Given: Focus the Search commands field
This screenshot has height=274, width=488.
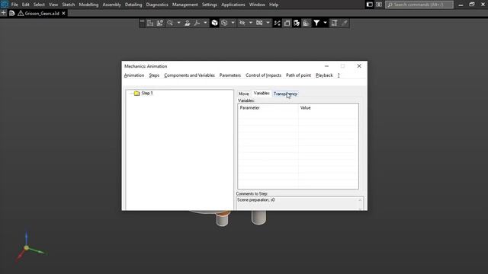Looking at the screenshot, I should (x=419, y=5).
